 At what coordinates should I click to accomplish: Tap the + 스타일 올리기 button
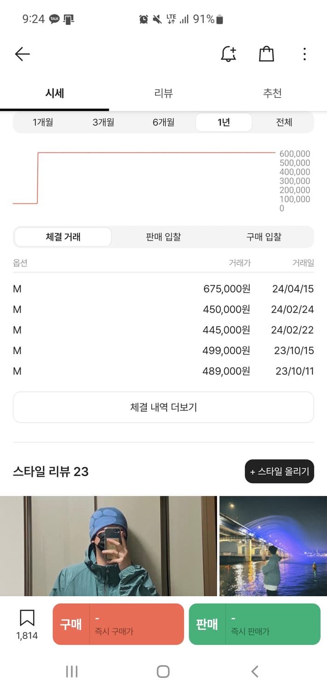click(x=279, y=471)
